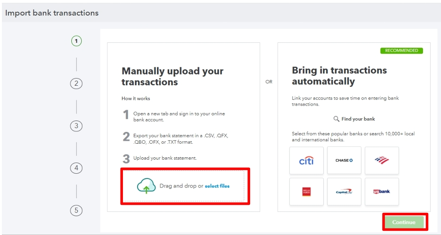Click step 4 circle in the wizard

pyautogui.click(x=76, y=168)
